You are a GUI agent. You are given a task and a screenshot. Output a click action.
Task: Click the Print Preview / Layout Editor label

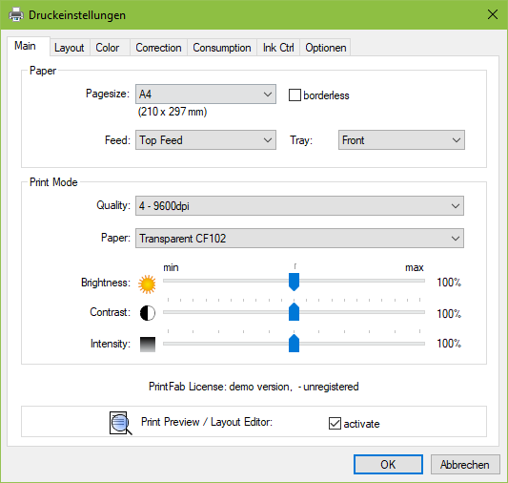click(x=207, y=422)
